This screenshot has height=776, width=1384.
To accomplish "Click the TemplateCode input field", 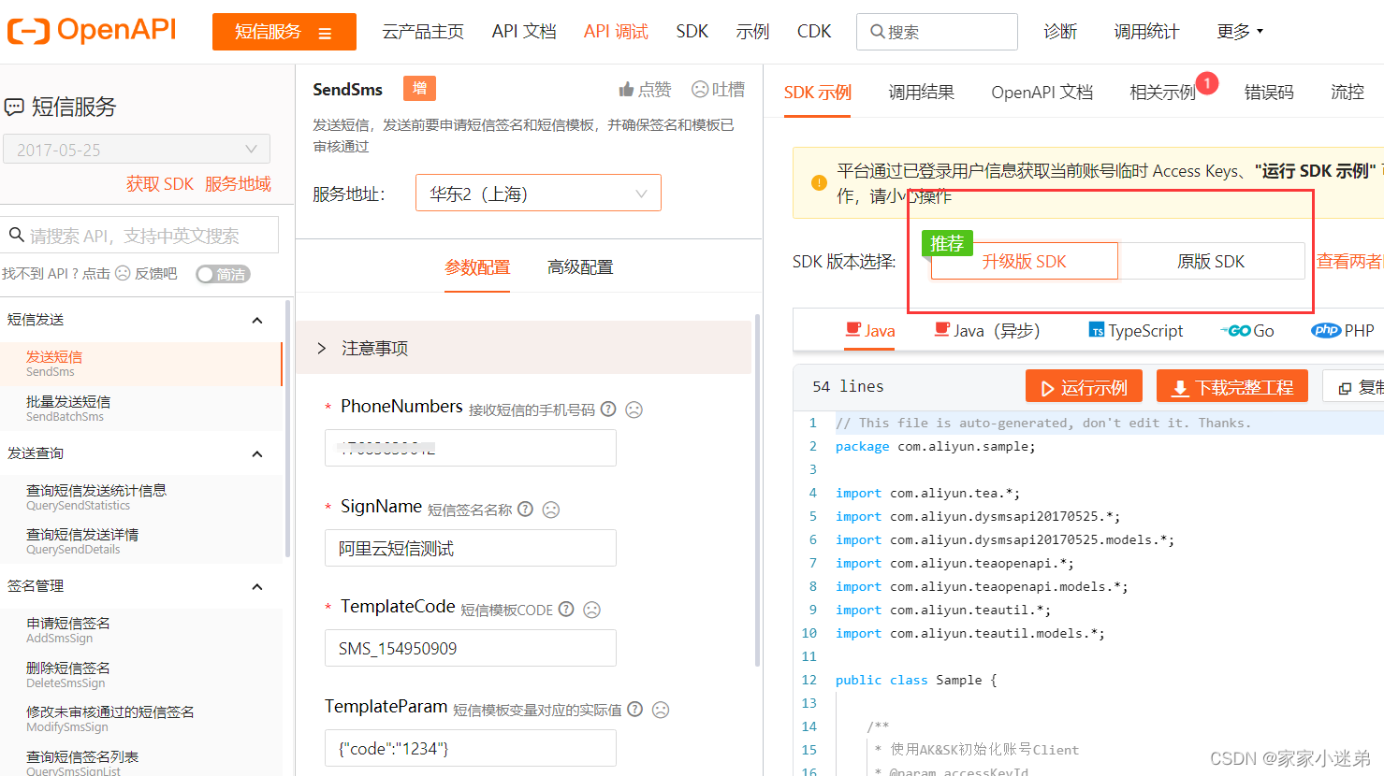I will [471, 648].
